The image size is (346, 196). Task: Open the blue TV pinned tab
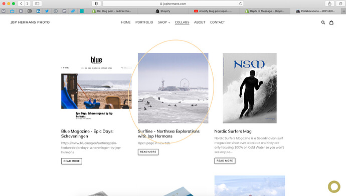[12, 11]
